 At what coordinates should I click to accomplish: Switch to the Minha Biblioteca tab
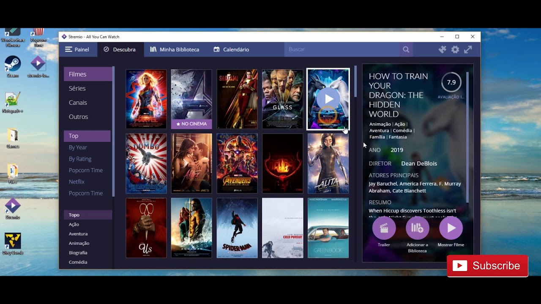pyautogui.click(x=175, y=49)
